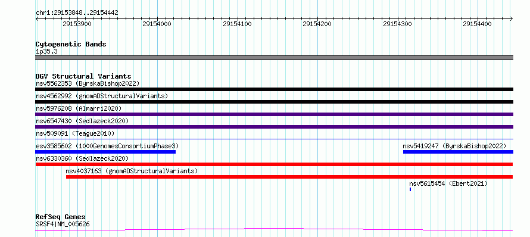Click the nsv4037163 (gnomADStructuralVariants) label

point(132,171)
